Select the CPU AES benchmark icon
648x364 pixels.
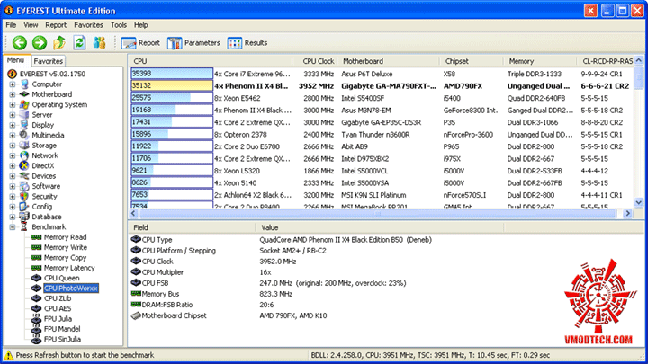click(36, 308)
